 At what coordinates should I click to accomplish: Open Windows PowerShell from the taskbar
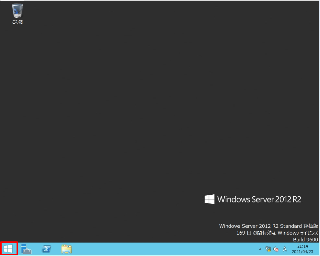(47, 249)
